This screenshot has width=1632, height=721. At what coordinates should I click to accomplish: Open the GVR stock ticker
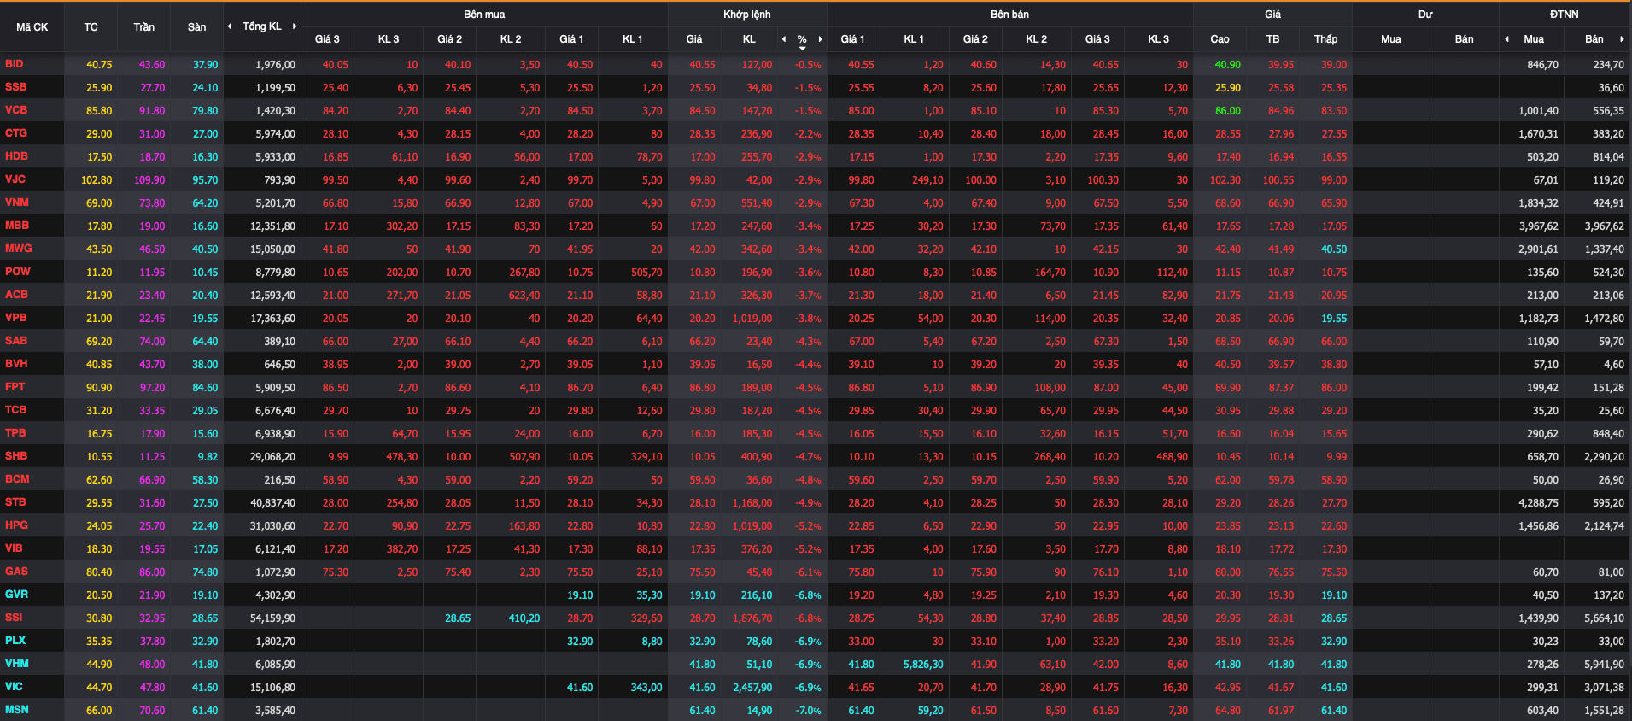pos(16,595)
